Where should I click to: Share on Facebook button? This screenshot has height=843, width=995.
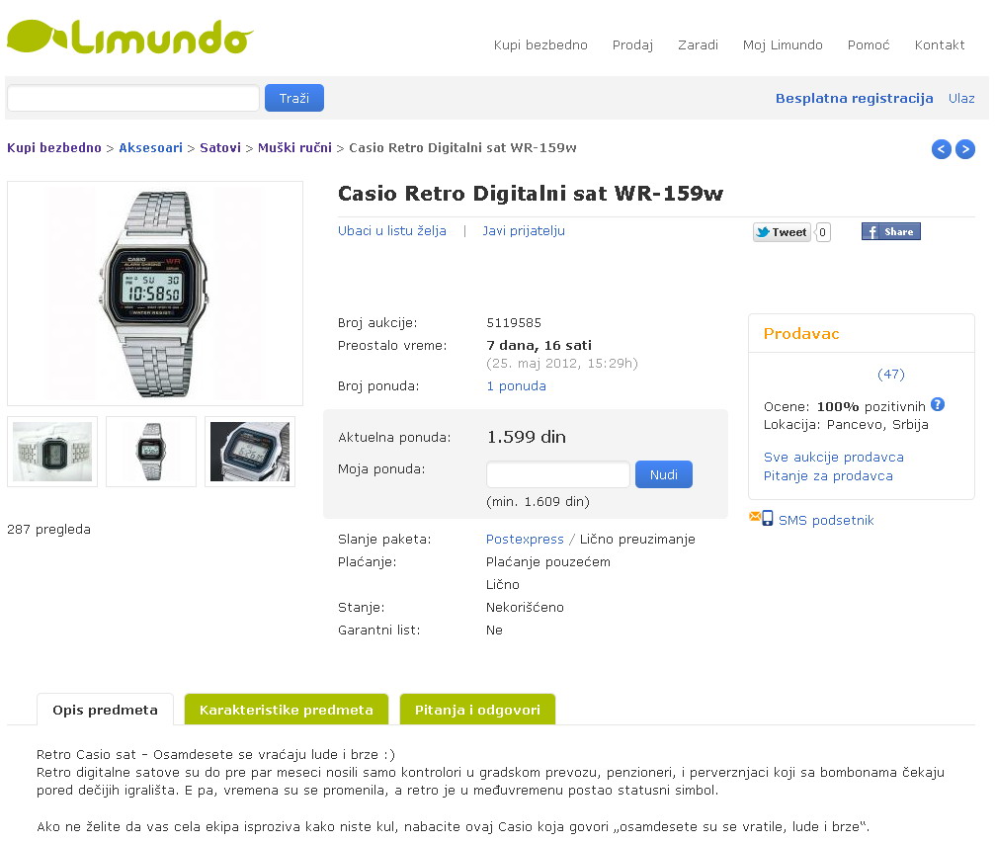891,231
